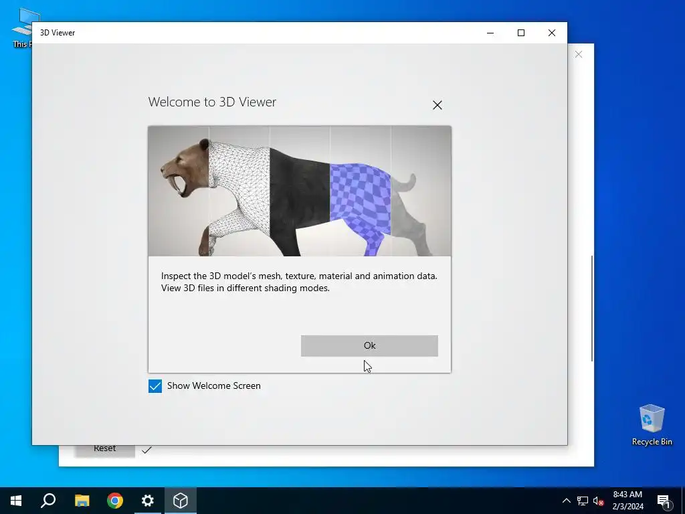
Task: Select the Recycle Bin desktop icon
Action: point(652,425)
